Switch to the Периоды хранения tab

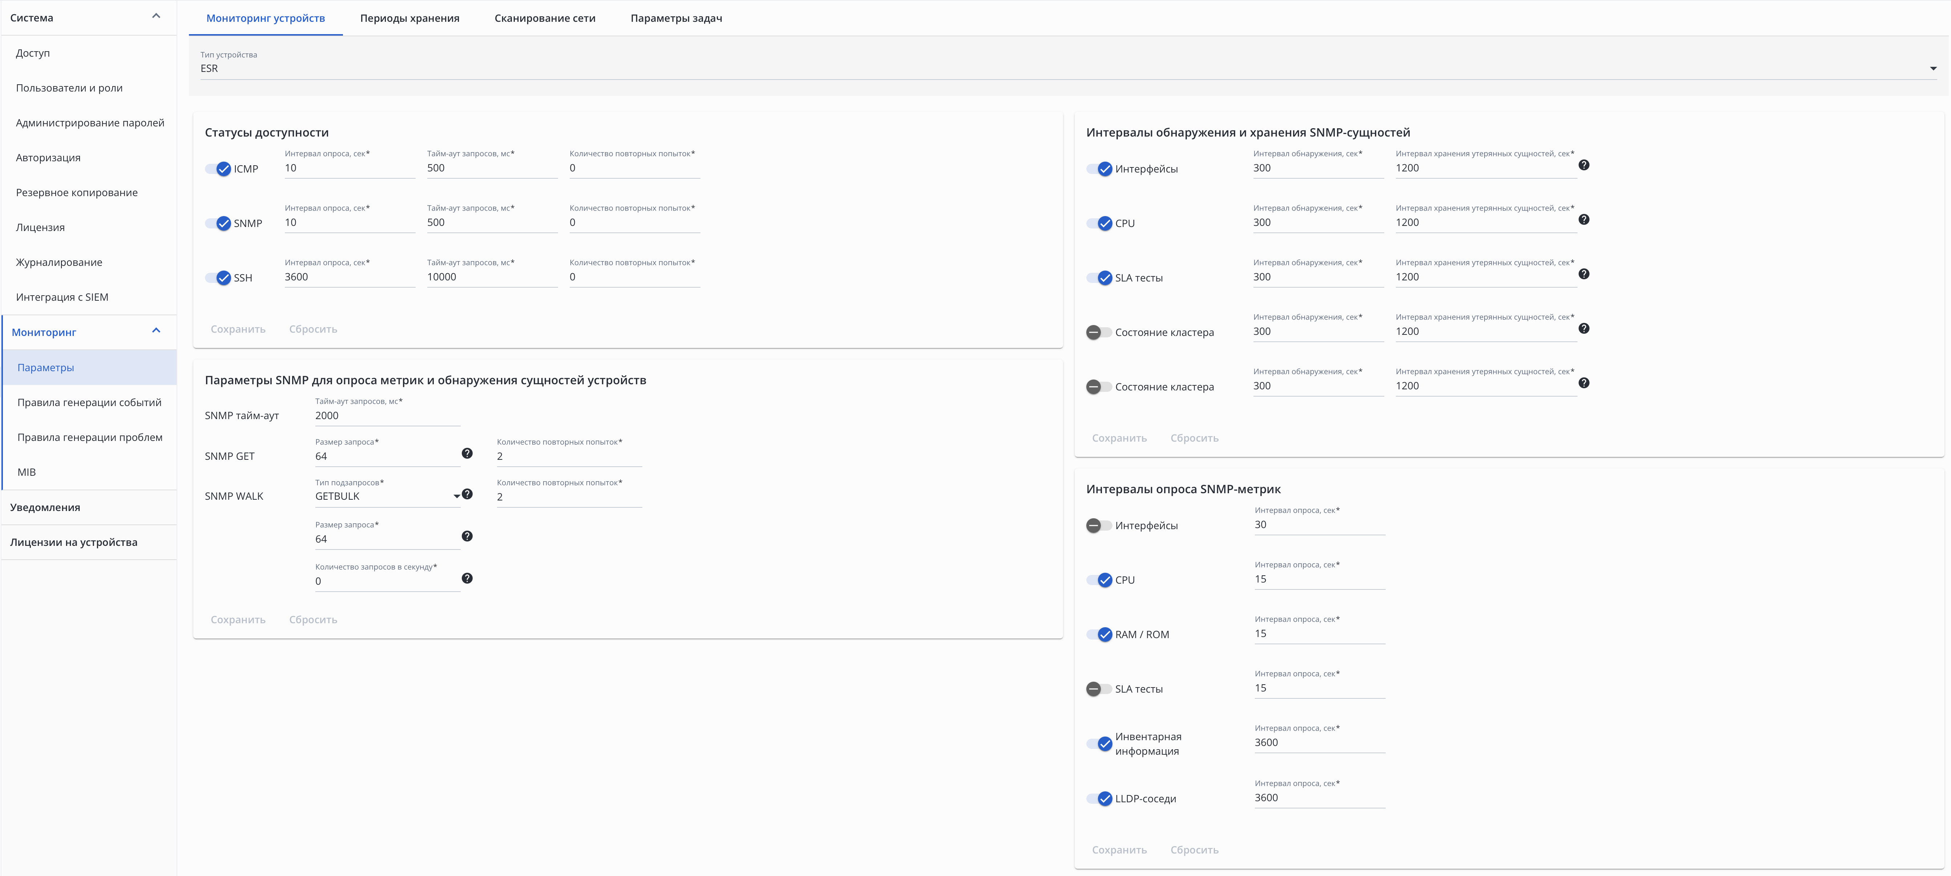click(409, 18)
